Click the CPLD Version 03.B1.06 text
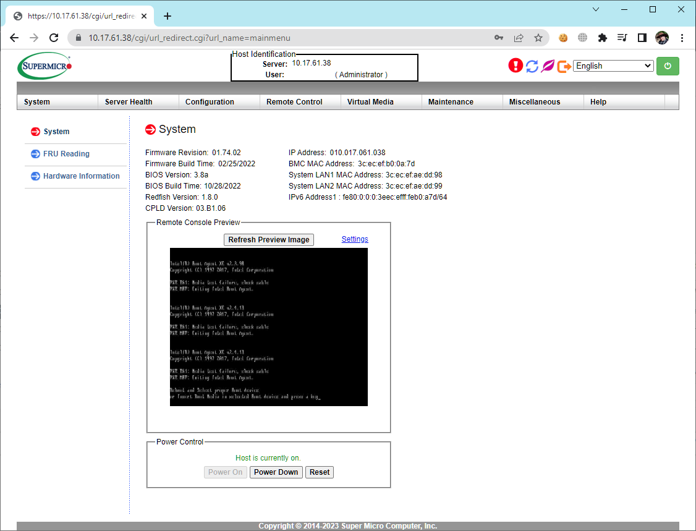The height and width of the screenshot is (531, 696). [x=185, y=208]
